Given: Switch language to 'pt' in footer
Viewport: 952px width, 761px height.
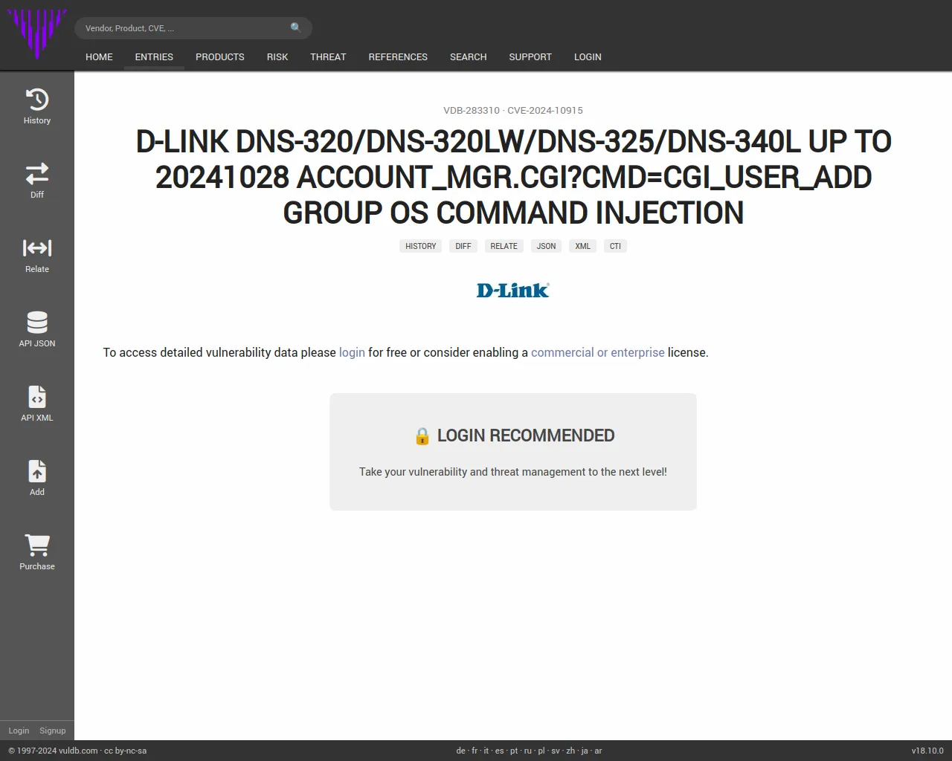Looking at the screenshot, I should (514, 751).
